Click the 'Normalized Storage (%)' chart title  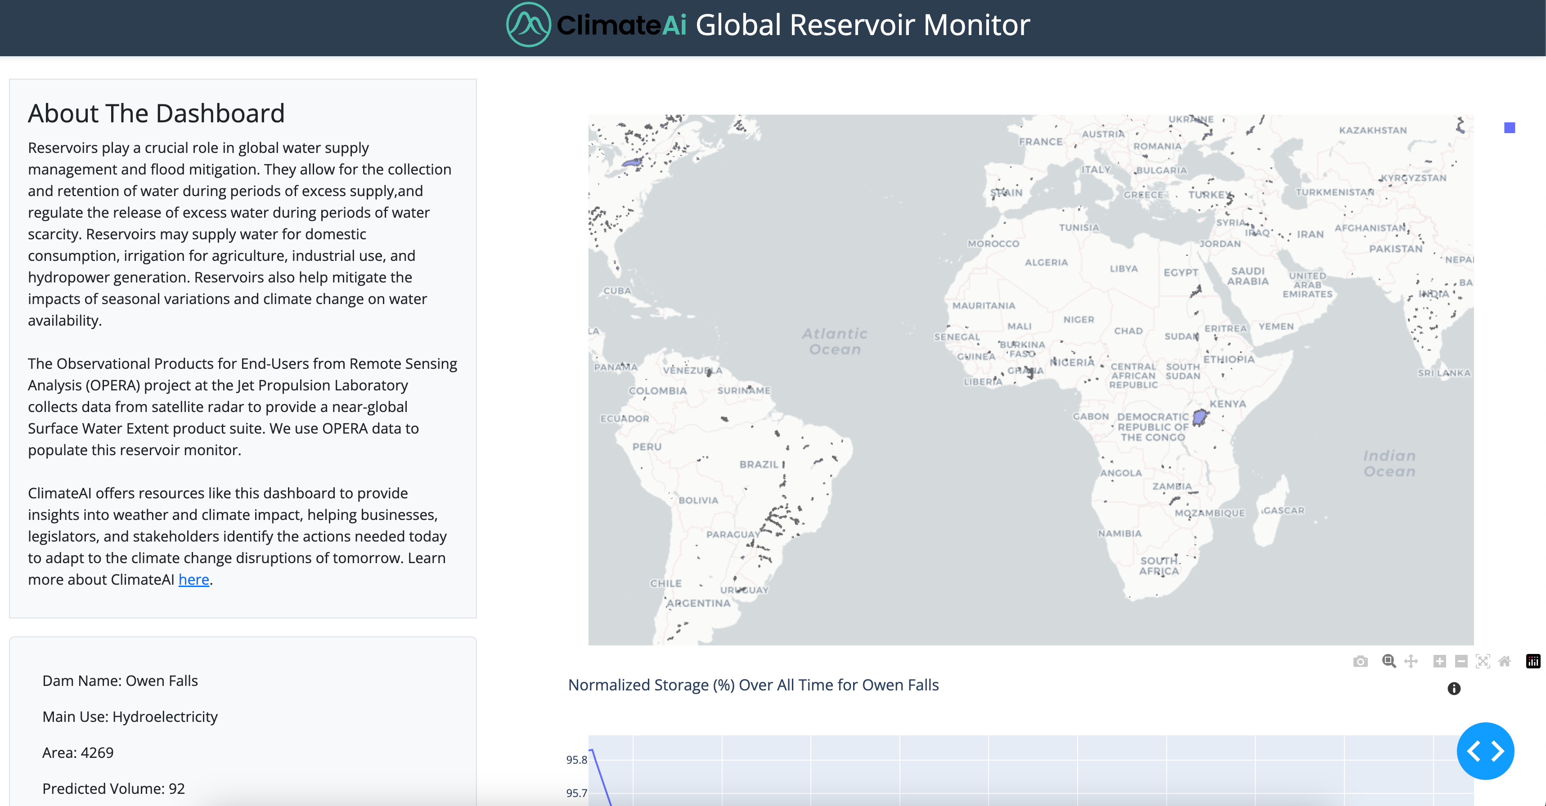753,685
